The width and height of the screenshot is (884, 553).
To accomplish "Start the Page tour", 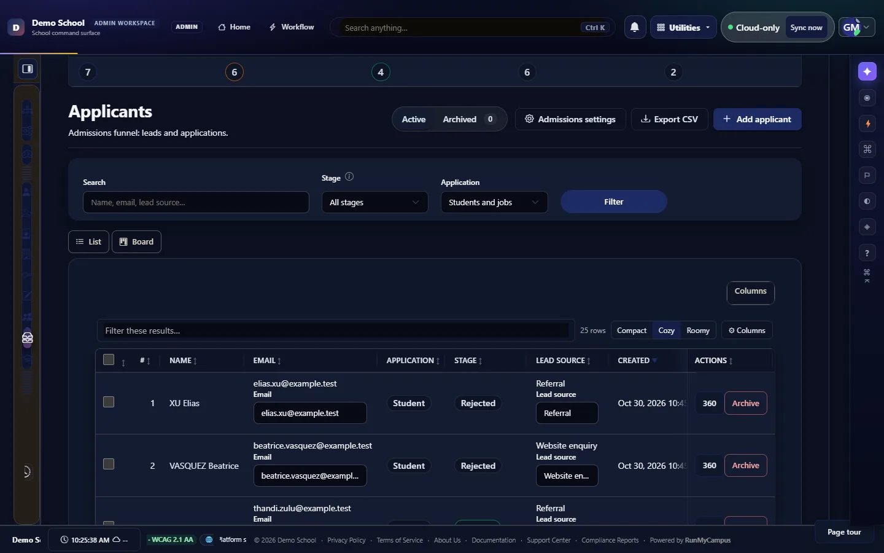I will click(x=844, y=532).
